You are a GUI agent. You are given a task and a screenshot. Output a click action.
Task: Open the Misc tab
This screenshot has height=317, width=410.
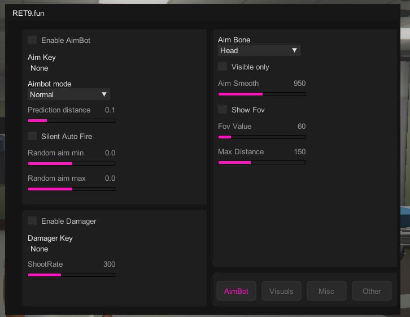(x=326, y=291)
